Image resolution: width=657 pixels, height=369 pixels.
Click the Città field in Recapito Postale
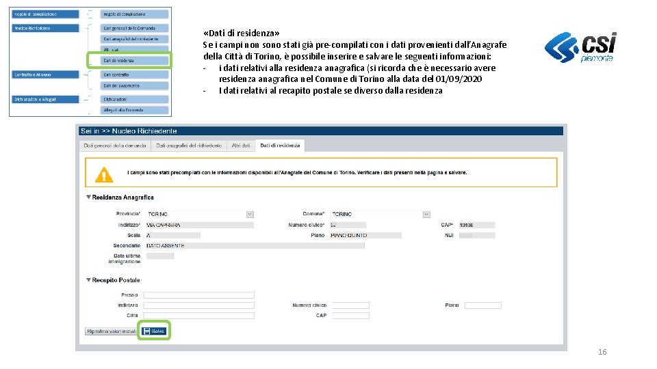[198, 316]
